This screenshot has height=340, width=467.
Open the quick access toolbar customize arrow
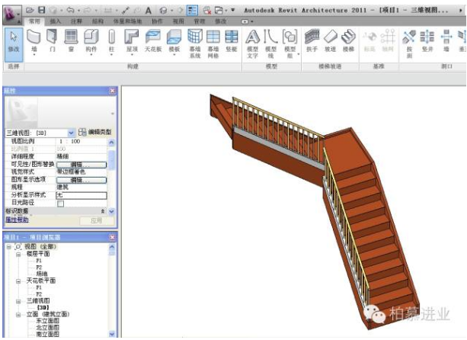(233, 11)
